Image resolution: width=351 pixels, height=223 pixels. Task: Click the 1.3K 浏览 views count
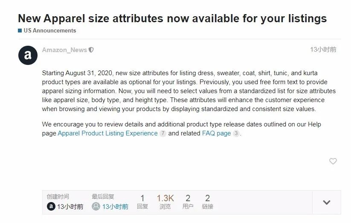(x=165, y=202)
